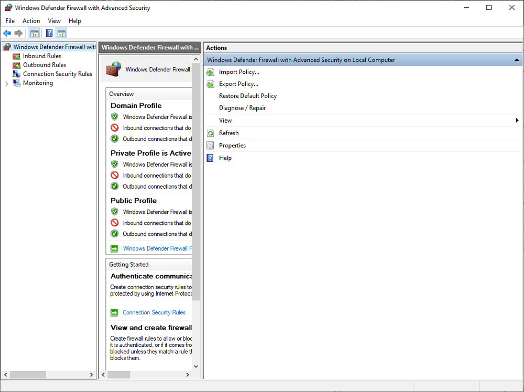The image size is (524, 392).
Task: Open the View submenu arrow in Actions
Action: pyautogui.click(x=517, y=121)
